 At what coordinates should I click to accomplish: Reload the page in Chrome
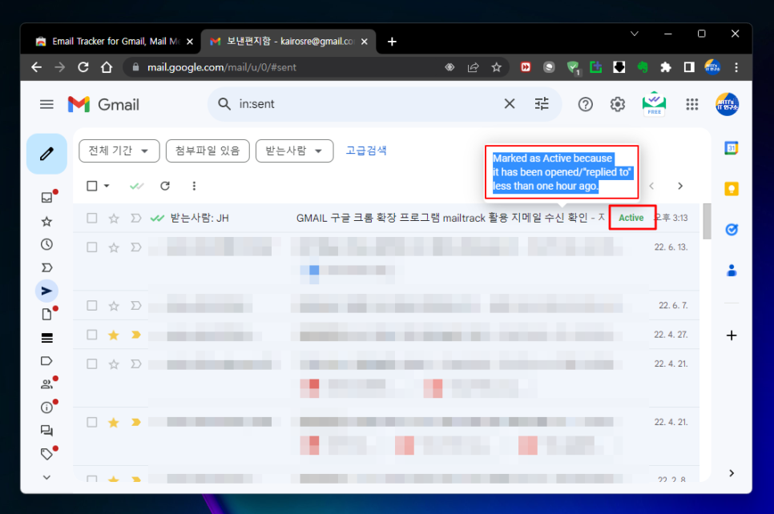click(x=83, y=67)
